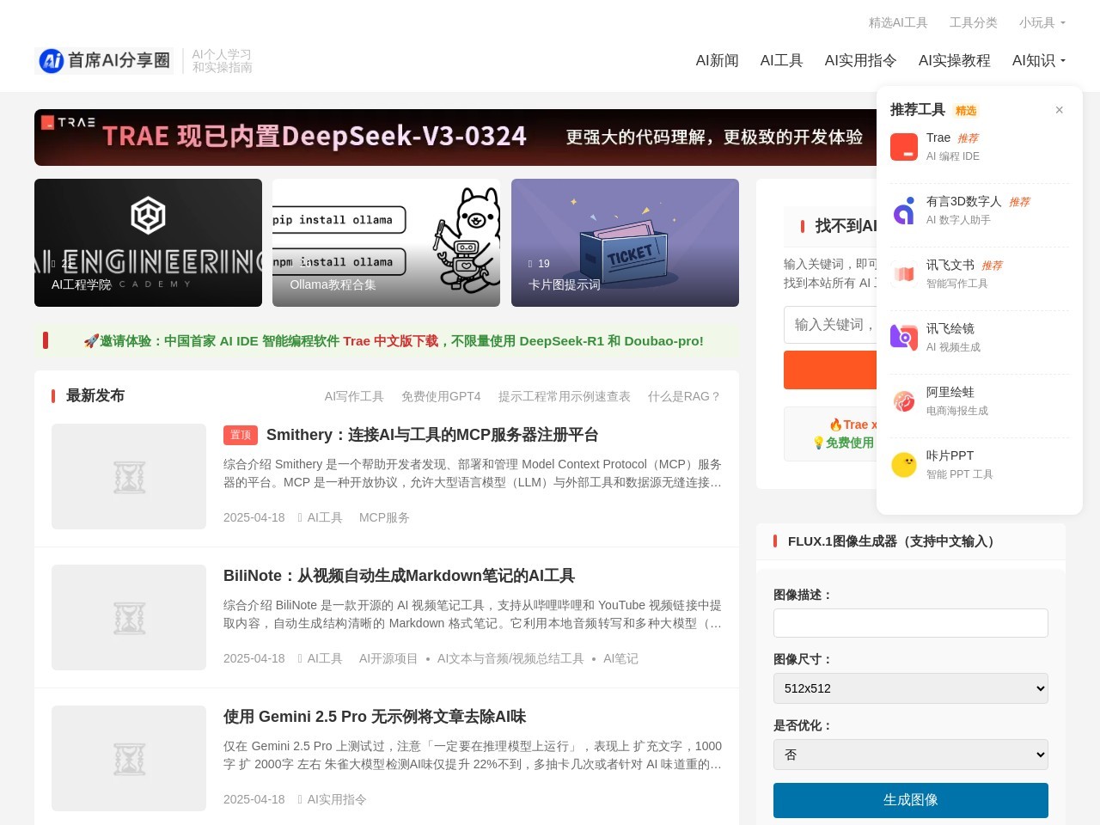This screenshot has height=825, width=1100.
Task: Expand the AI知识 dropdown menu
Action: pos(1038,60)
